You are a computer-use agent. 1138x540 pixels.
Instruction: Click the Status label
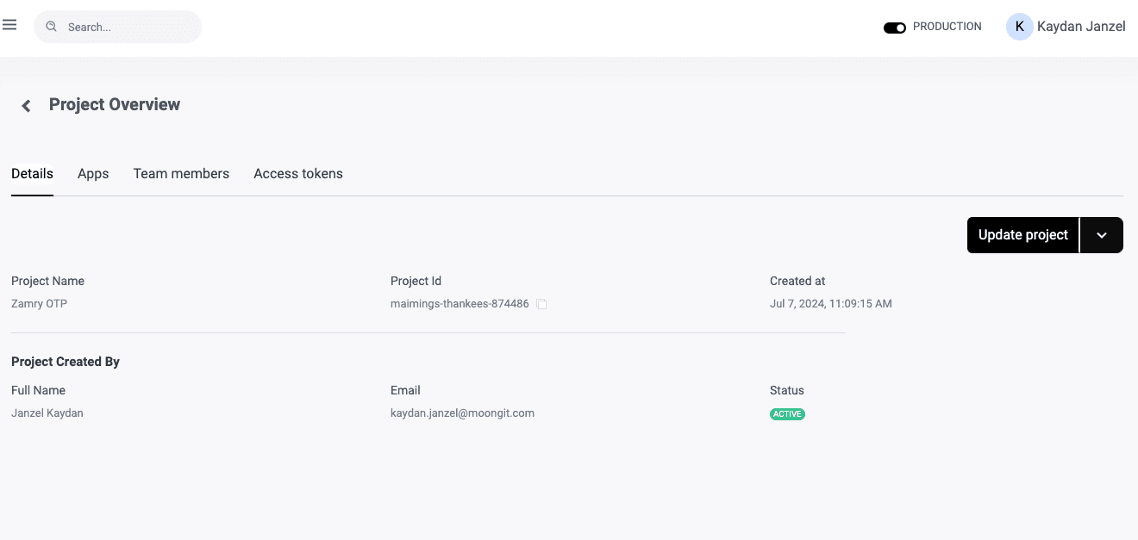787,390
